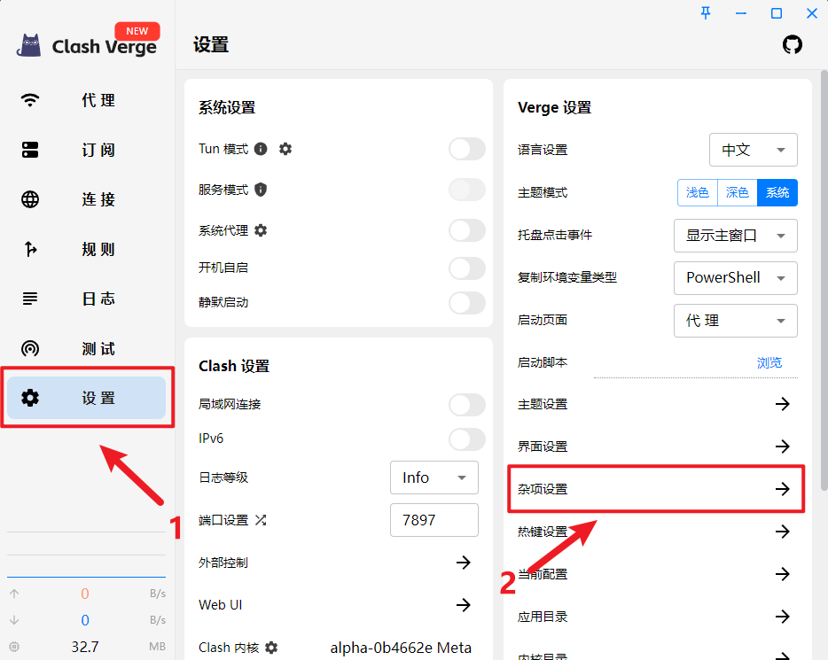Image resolution: width=828 pixels, height=660 pixels.
Task: Open 托盘点击事件 dropdown 显示主窗口
Action: (736, 236)
